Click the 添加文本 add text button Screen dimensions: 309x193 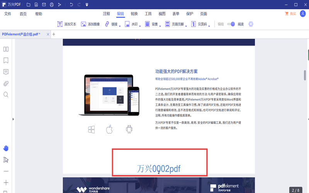[x=67, y=24]
